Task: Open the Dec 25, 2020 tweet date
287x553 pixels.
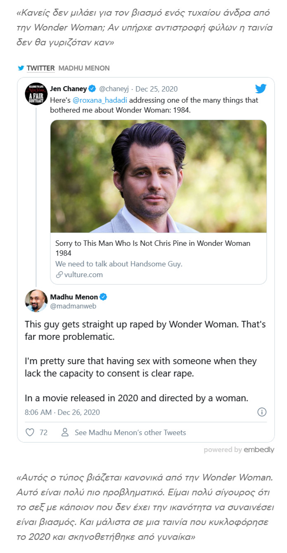Action: click(x=157, y=89)
